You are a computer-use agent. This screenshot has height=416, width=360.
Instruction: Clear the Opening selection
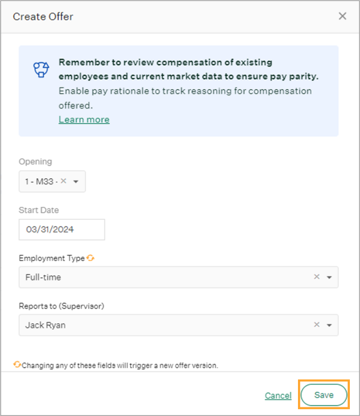[x=63, y=181]
